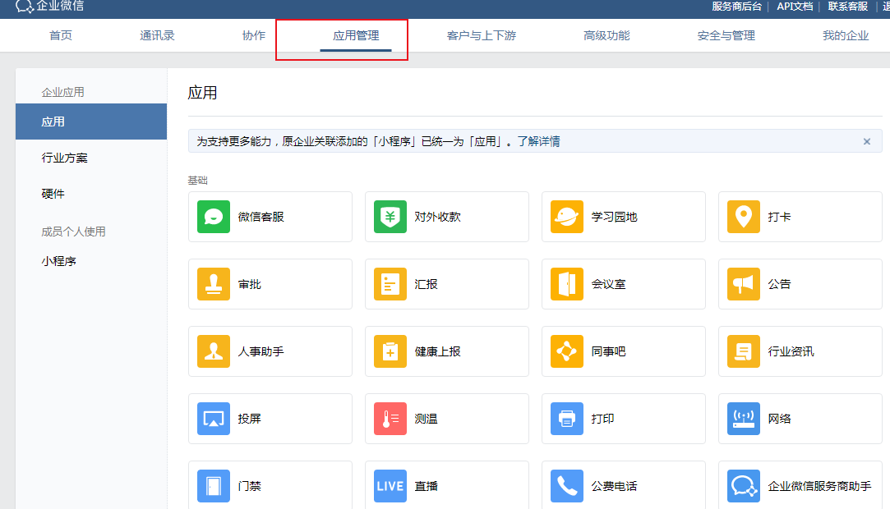Click the 对外收款 label text
Screen dimensions: 890x509
point(437,217)
